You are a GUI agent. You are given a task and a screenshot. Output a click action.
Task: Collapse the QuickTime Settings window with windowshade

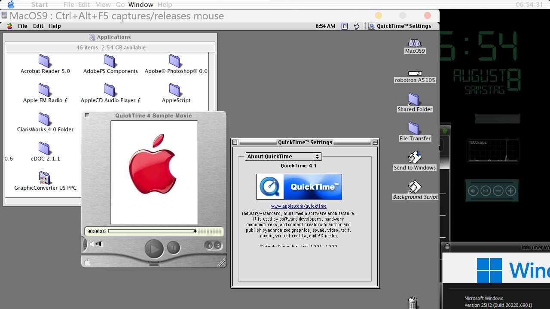(375, 142)
